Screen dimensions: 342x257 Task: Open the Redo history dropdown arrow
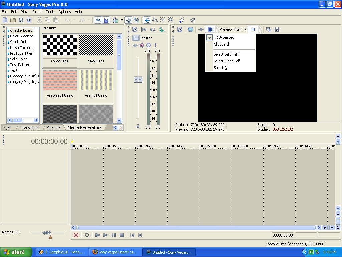pos(89,20)
